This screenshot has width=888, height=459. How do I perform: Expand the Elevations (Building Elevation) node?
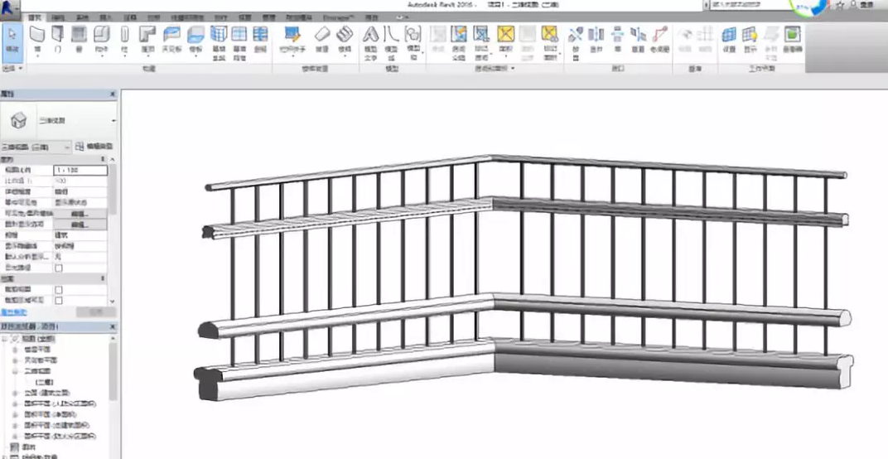15,393
